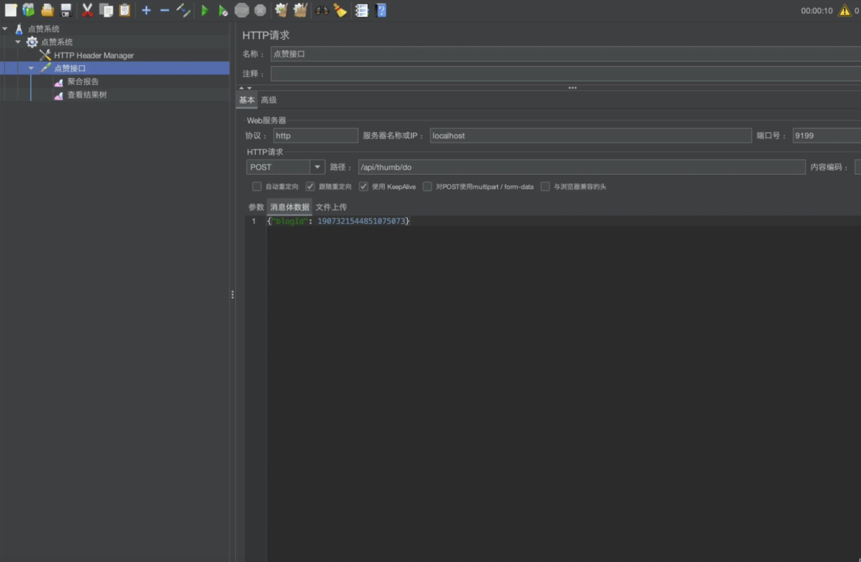
Task: Select HTTP Header Manager in tree
Action: click(93, 55)
